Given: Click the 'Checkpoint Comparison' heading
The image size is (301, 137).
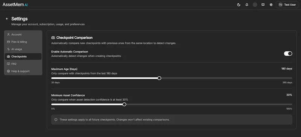Looking at the screenshot, I should [x=74, y=38].
